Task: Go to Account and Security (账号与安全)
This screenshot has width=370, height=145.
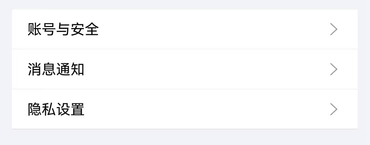Action: (x=184, y=29)
